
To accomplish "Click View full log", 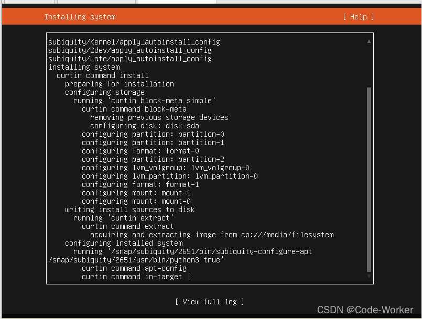I will (210, 302).
